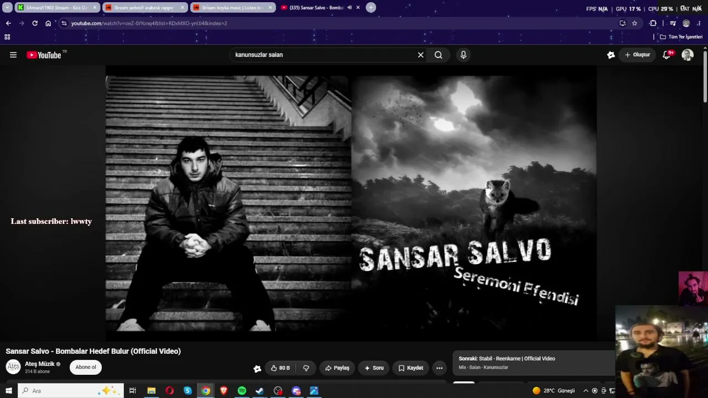Click the video title Bombalar Hedef Bulur

(93, 351)
